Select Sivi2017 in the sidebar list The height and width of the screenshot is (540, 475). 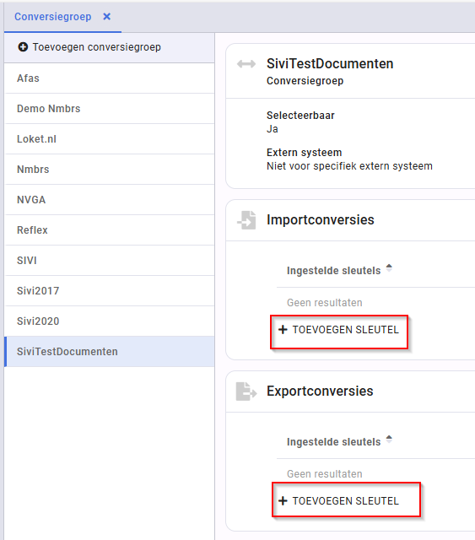click(109, 290)
